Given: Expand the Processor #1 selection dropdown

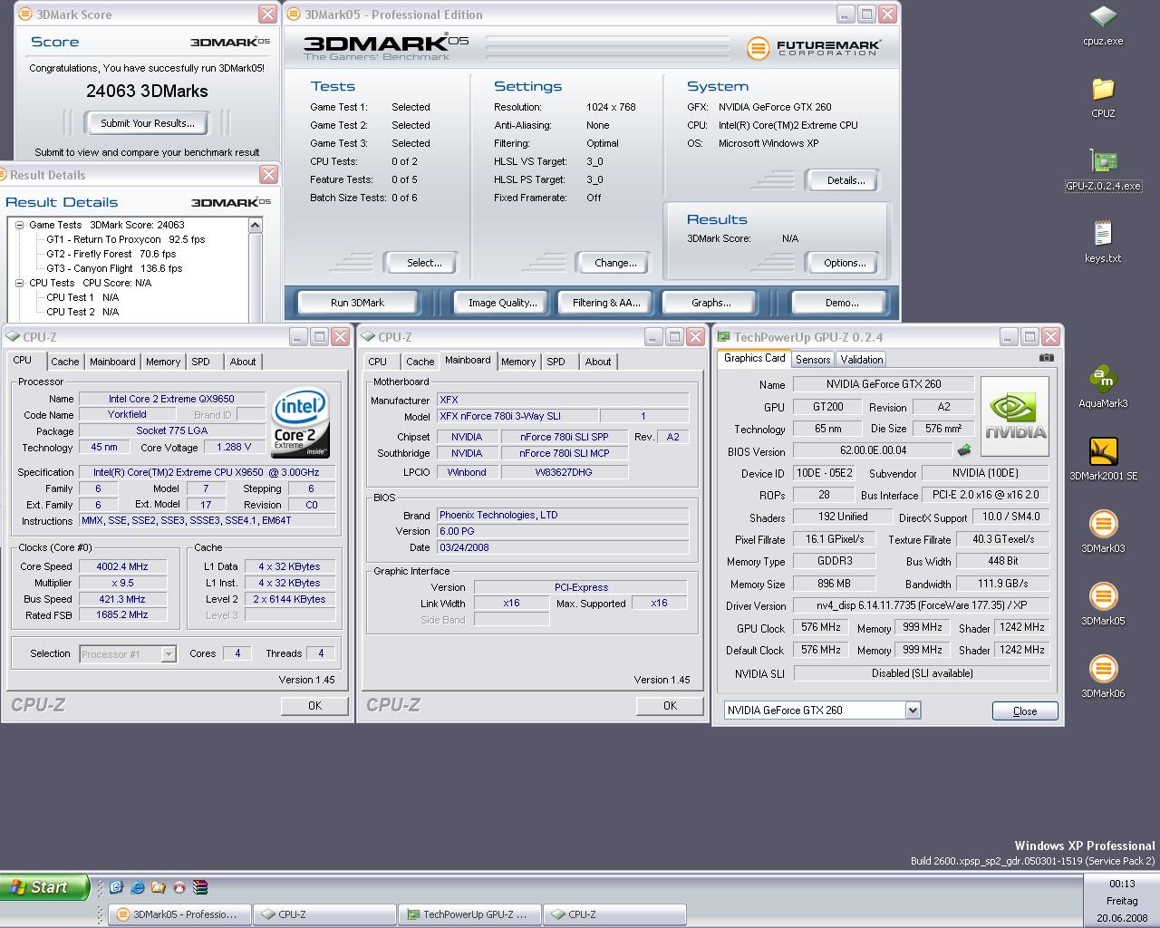Looking at the screenshot, I should click(x=169, y=653).
